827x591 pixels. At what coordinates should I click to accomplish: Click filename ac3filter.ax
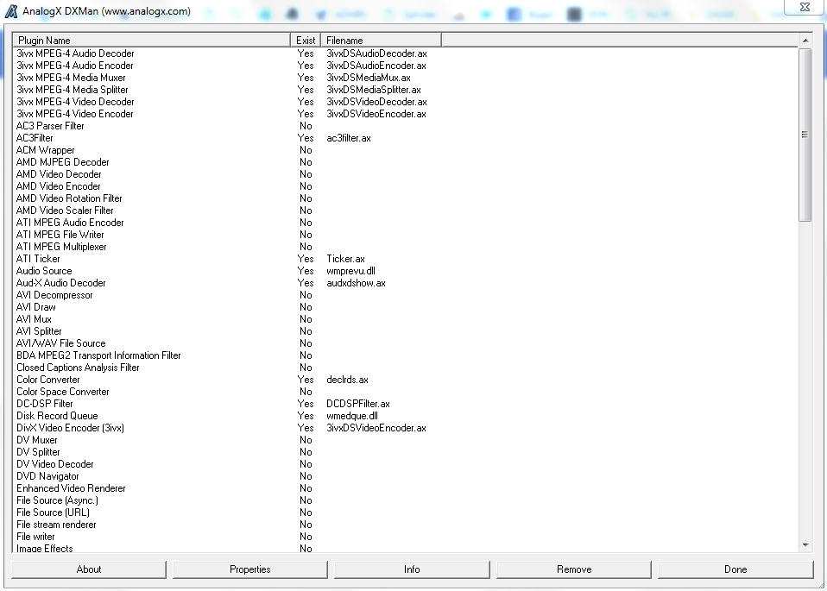click(349, 138)
